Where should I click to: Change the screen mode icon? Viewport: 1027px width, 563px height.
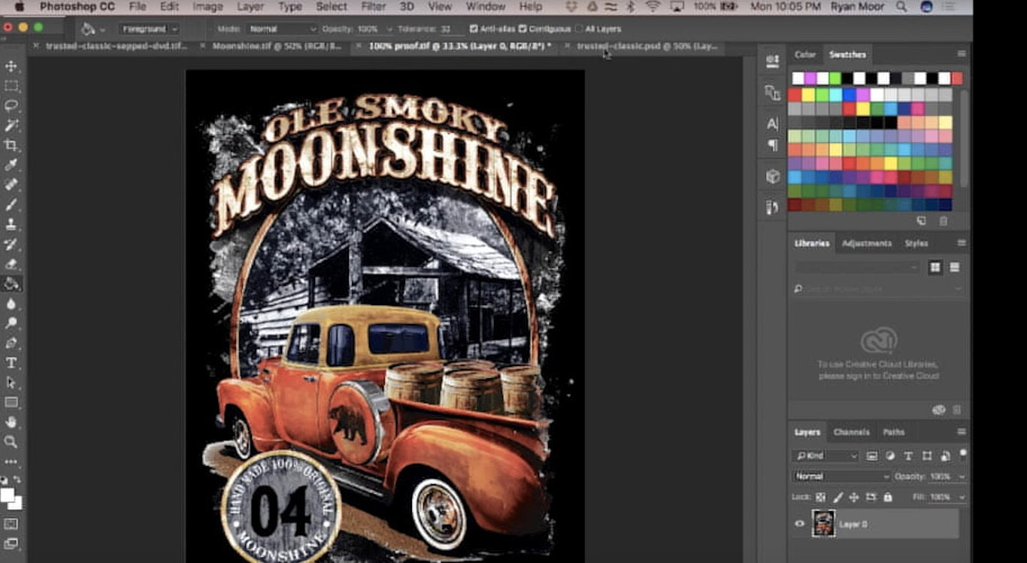11,543
